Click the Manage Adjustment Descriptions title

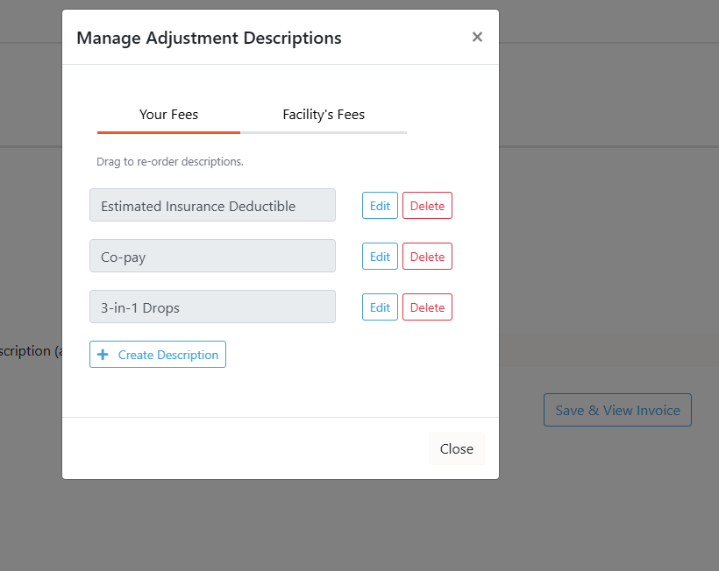coord(209,38)
